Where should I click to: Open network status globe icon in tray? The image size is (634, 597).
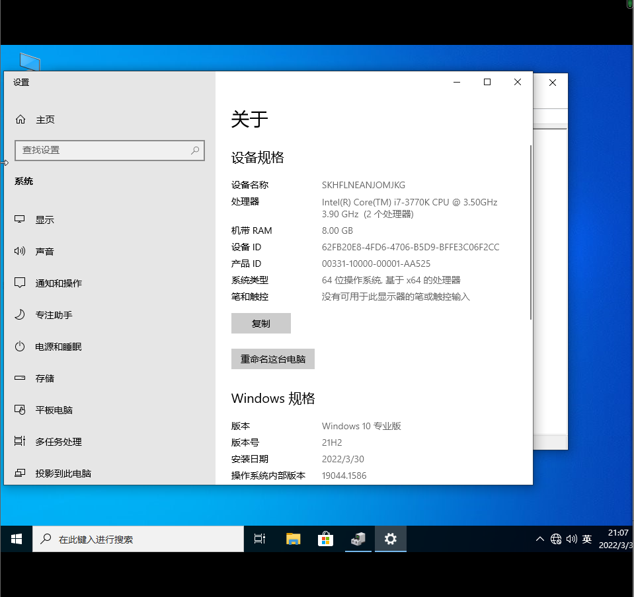[x=556, y=539]
